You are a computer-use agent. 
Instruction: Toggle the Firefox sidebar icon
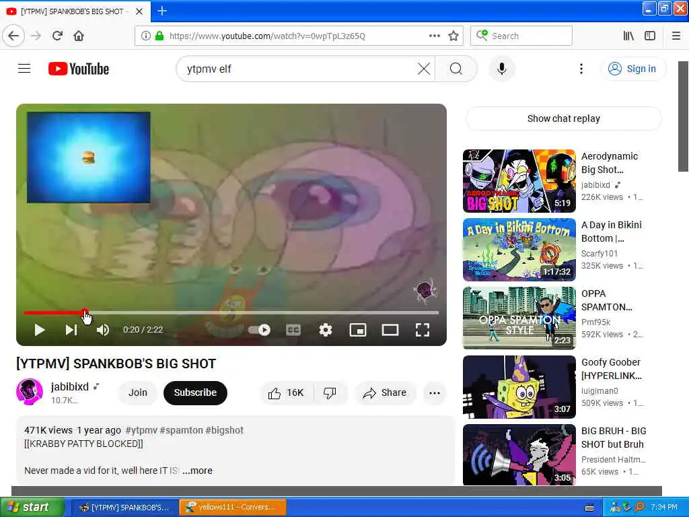pyautogui.click(x=650, y=36)
